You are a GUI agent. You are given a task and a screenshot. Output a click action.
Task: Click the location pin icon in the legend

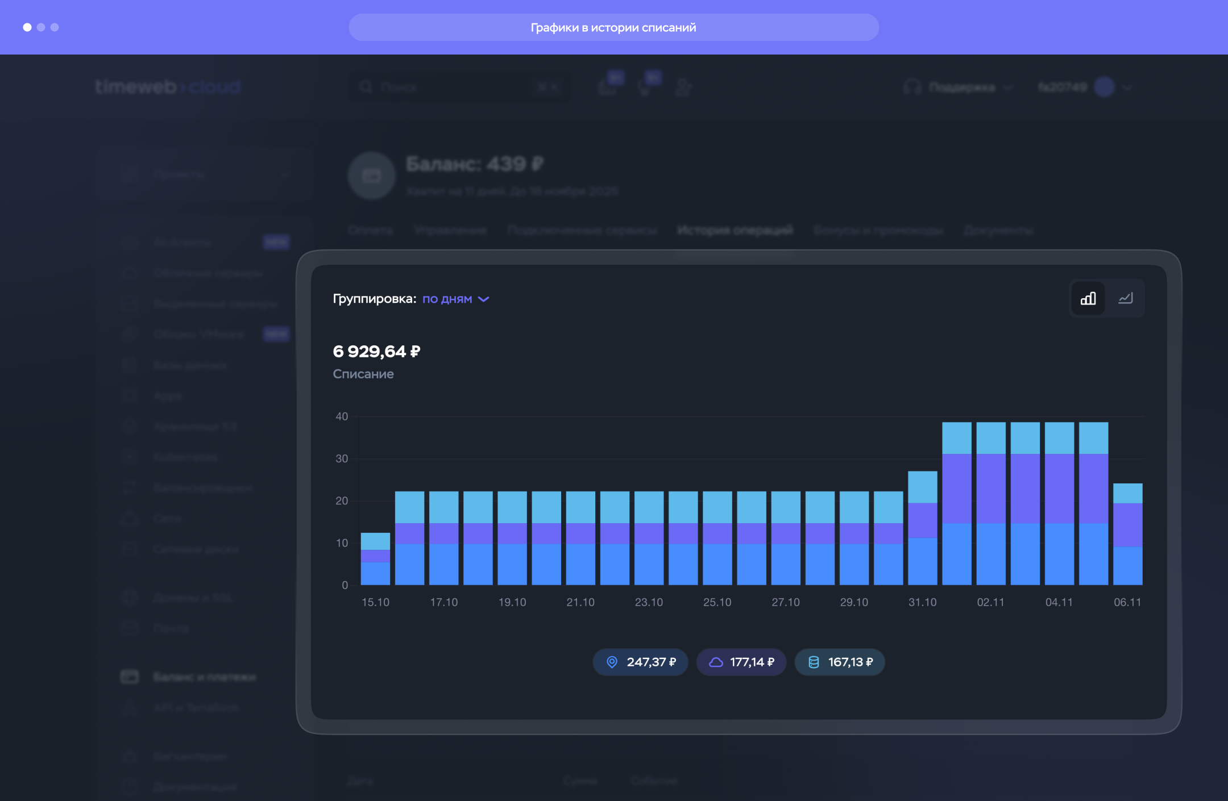coord(612,662)
